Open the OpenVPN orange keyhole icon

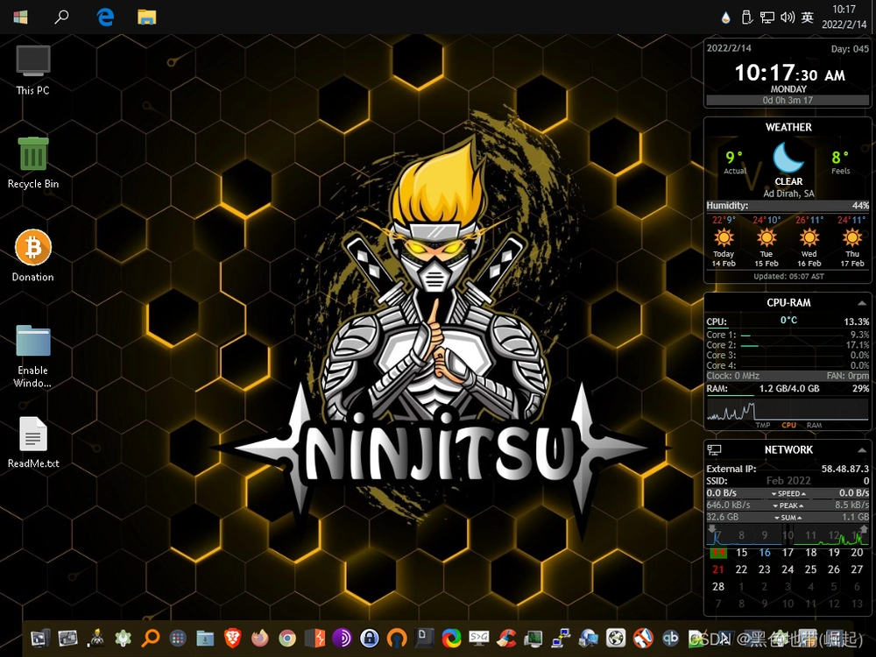click(397, 638)
